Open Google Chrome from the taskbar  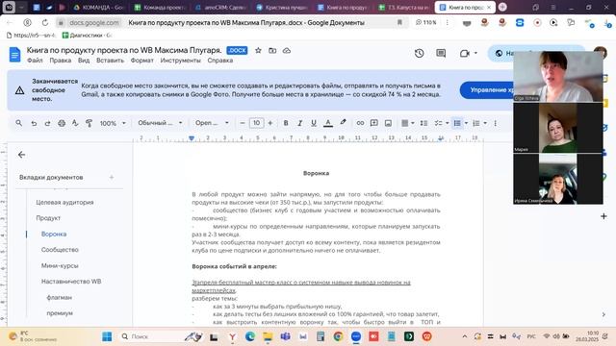pos(338,336)
